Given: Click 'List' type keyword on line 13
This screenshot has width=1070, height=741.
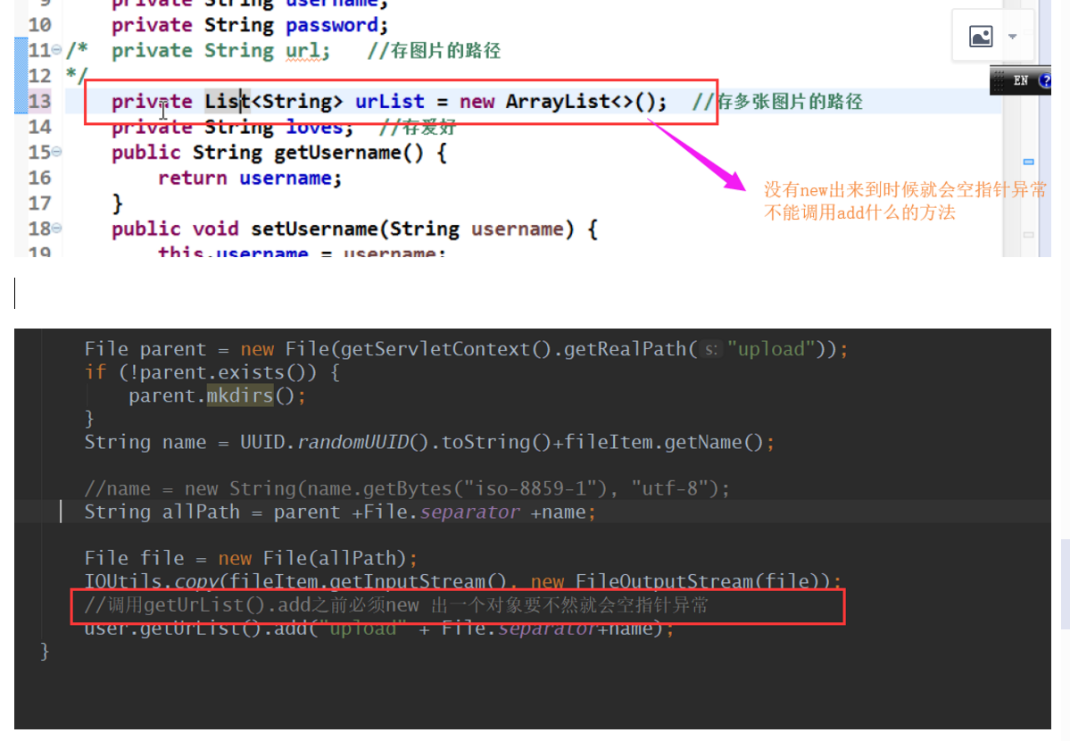Looking at the screenshot, I should pyautogui.click(x=228, y=101).
